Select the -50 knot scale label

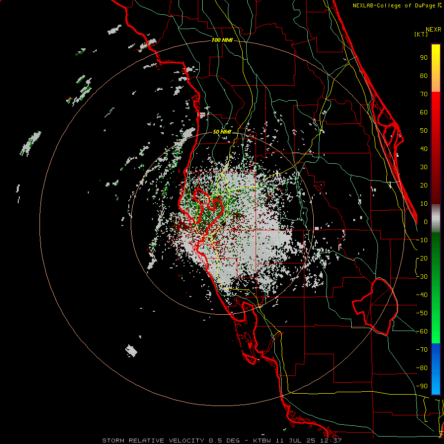(x=422, y=313)
